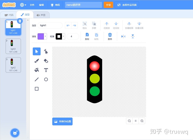
Task: Select the Eraser tool
Action: coord(46,61)
